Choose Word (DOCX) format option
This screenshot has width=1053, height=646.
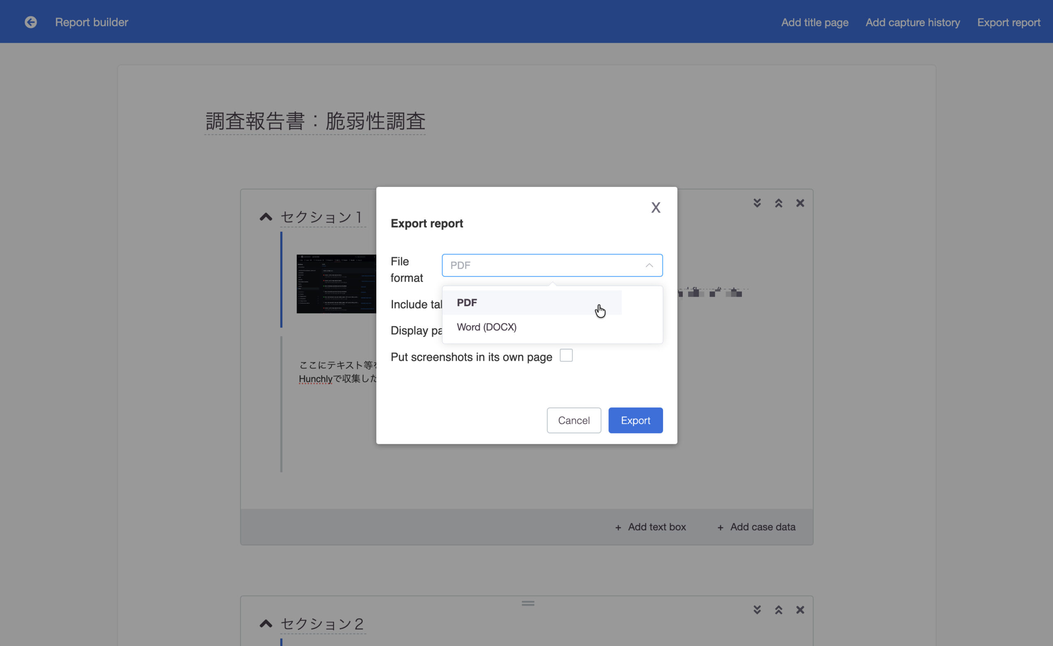(x=487, y=327)
